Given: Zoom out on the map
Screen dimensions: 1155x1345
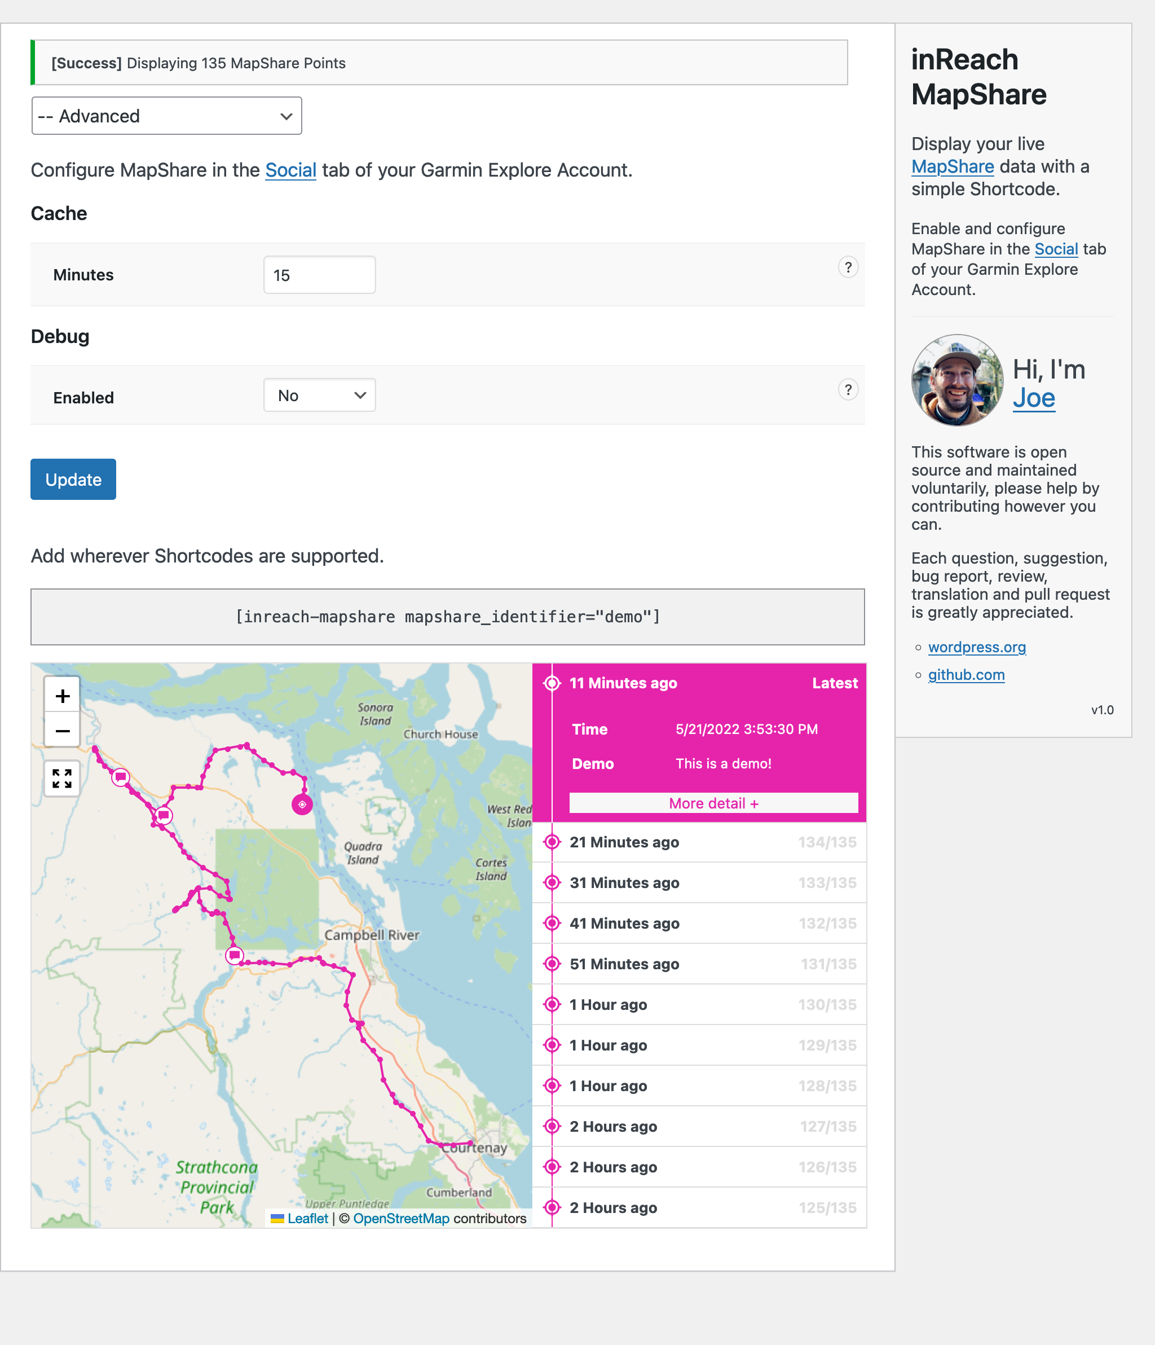Looking at the screenshot, I should click(62, 731).
